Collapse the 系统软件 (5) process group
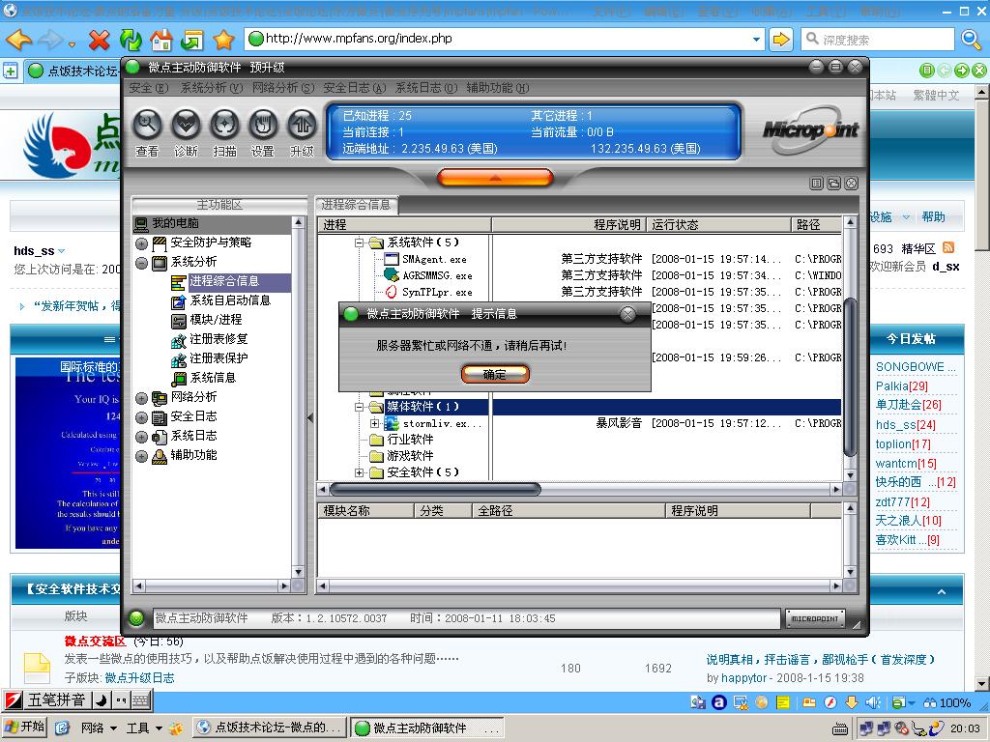Viewport: 990px width, 742px height. 359,243
